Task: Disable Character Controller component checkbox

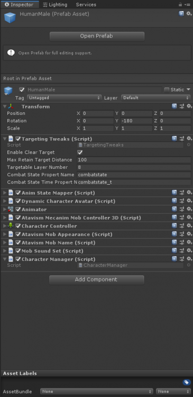Action: click(x=18, y=226)
